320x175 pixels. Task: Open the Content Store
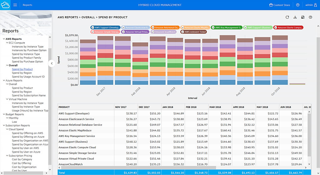[x=279, y=5]
